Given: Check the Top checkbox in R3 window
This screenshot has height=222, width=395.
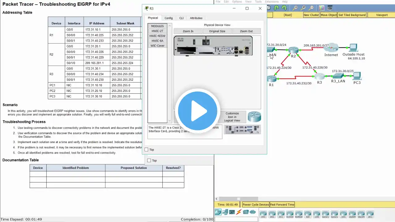Looking at the screenshot, I should pos(147,150).
